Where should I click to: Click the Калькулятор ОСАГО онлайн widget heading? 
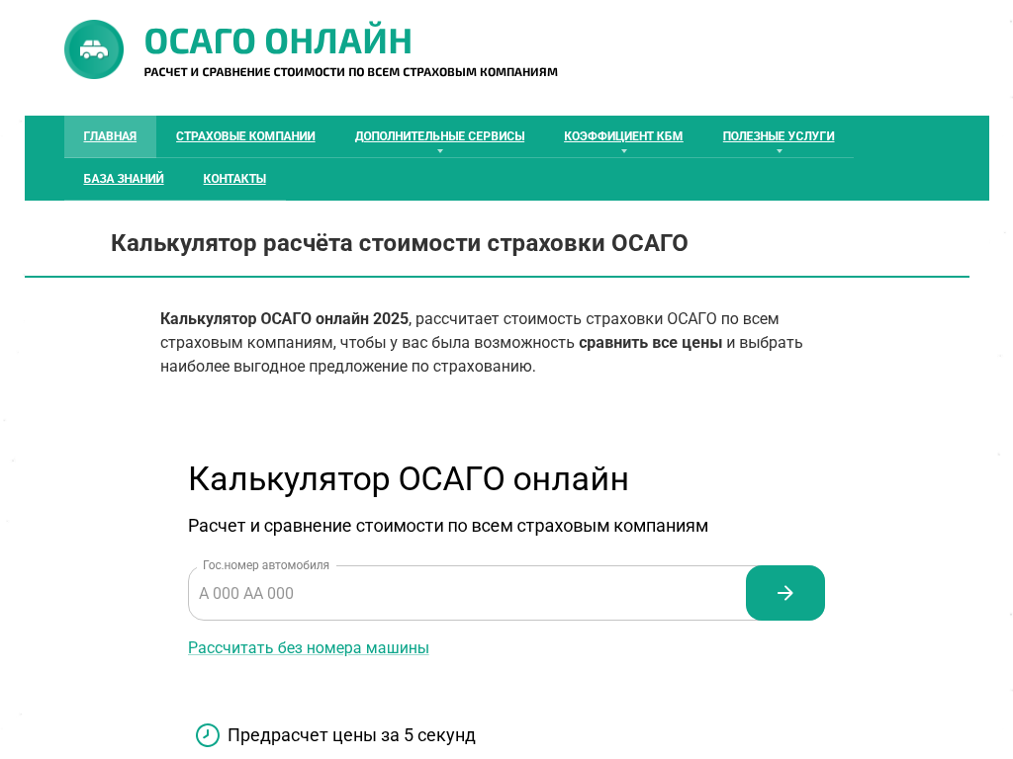409,479
